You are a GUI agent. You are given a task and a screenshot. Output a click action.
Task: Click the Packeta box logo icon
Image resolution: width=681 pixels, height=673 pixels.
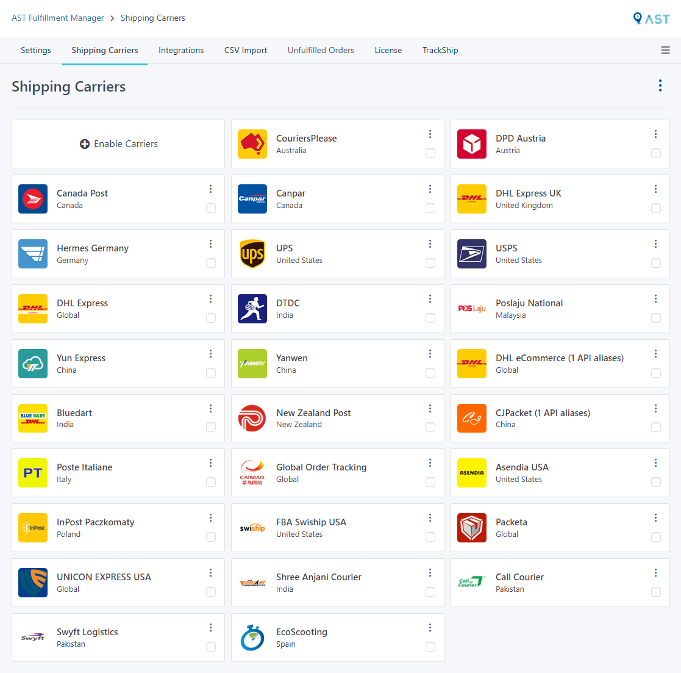coord(471,528)
